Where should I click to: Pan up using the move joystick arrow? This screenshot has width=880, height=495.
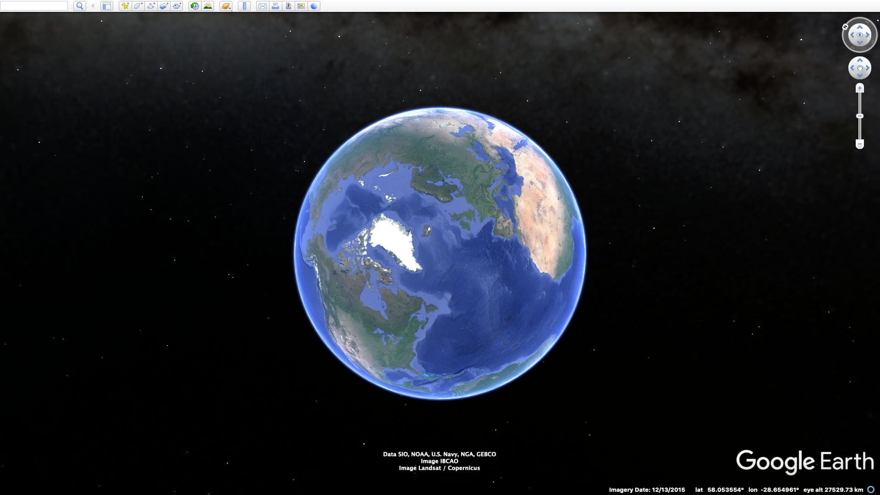pyautogui.click(x=860, y=60)
